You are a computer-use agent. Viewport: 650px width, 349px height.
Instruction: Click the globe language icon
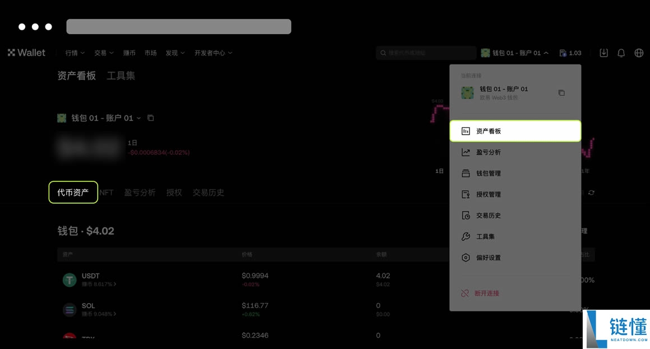point(639,52)
